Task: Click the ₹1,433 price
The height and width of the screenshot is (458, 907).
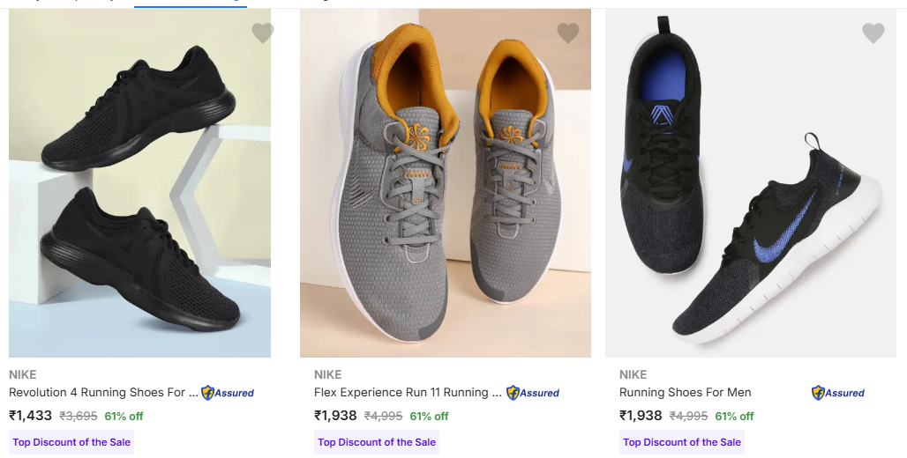Action: point(31,416)
